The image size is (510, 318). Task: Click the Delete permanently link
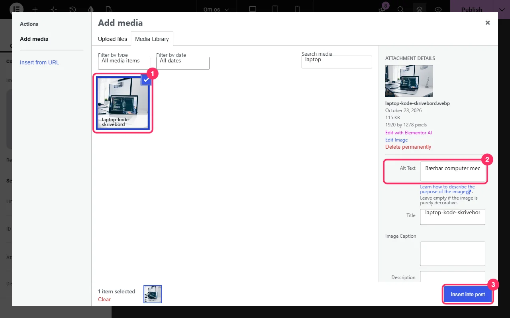coord(408,147)
